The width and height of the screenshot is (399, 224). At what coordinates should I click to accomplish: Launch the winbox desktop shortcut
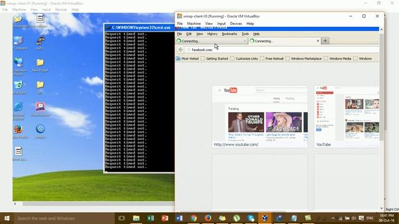(40, 131)
